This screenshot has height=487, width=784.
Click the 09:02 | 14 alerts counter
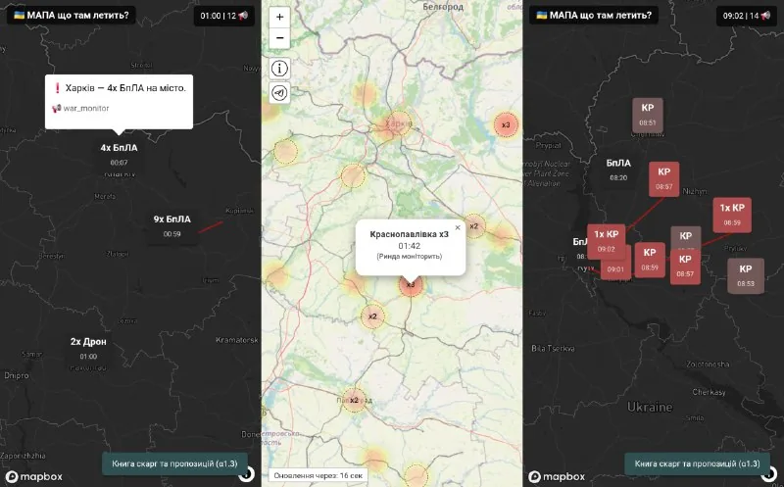click(x=748, y=16)
